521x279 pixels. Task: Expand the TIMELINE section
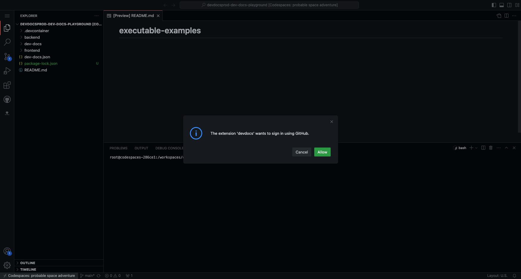[x=28, y=269]
